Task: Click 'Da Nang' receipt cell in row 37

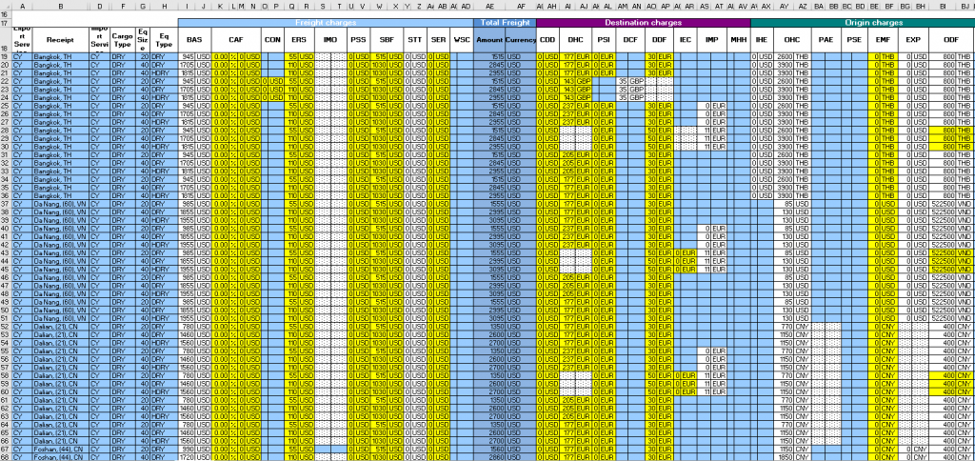Action: (x=61, y=204)
